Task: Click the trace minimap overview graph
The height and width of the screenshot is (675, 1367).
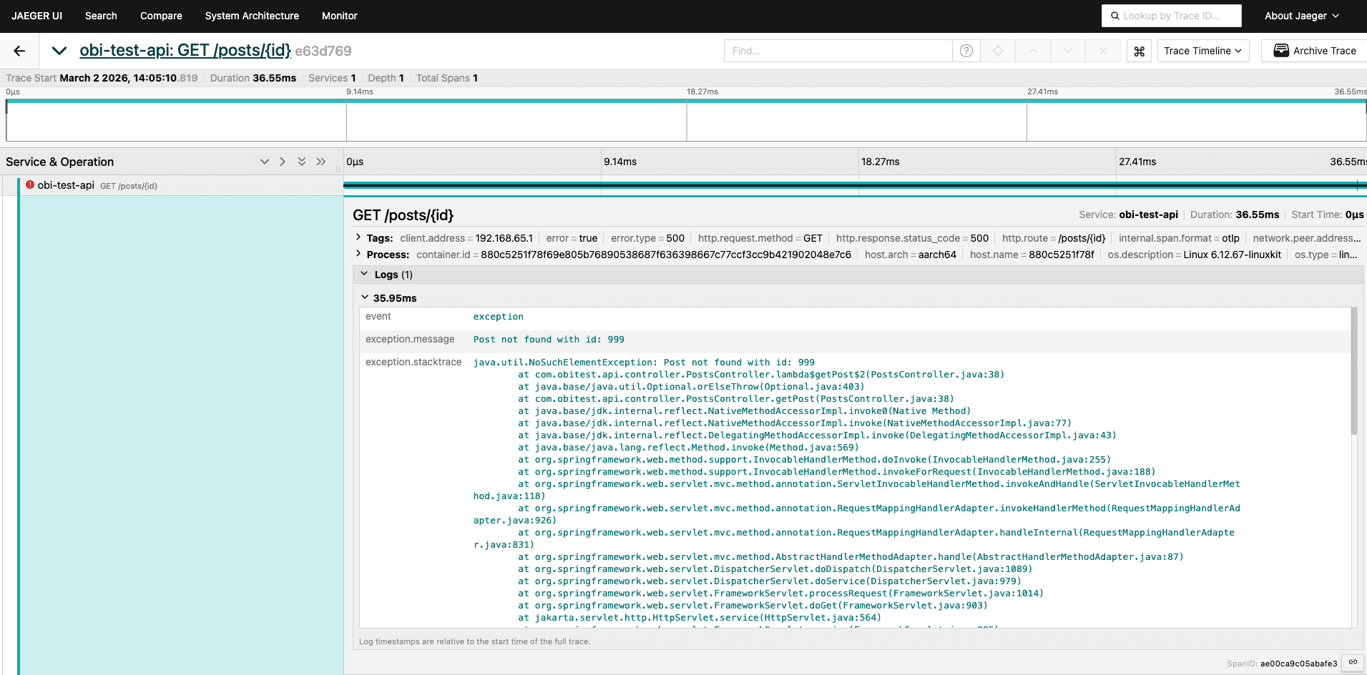Action: [x=686, y=120]
